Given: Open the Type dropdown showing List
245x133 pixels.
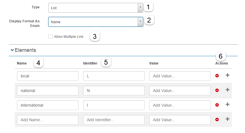Looking at the screenshot, I should (x=95, y=8).
